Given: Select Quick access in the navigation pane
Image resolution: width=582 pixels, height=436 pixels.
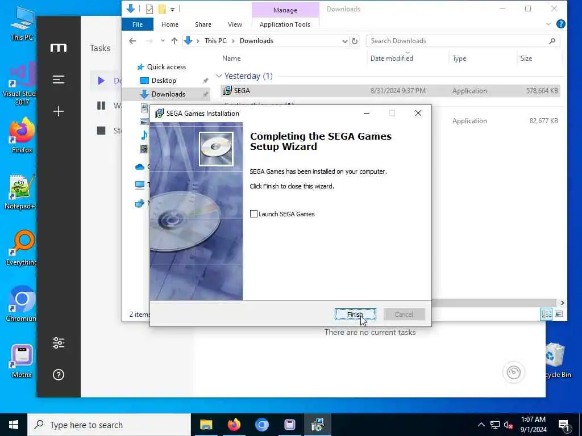Looking at the screenshot, I should tap(166, 67).
